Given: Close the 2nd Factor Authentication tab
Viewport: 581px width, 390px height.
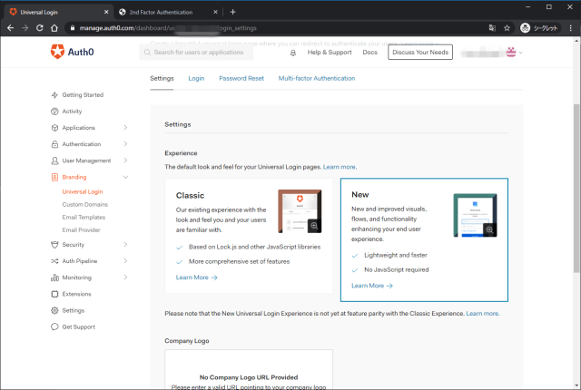Looking at the screenshot, I should [216, 12].
